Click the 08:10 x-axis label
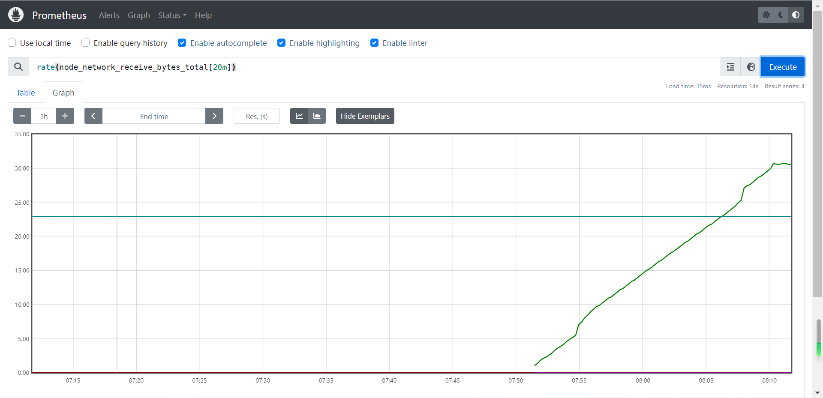823x398 pixels. [x=769, y=380]
